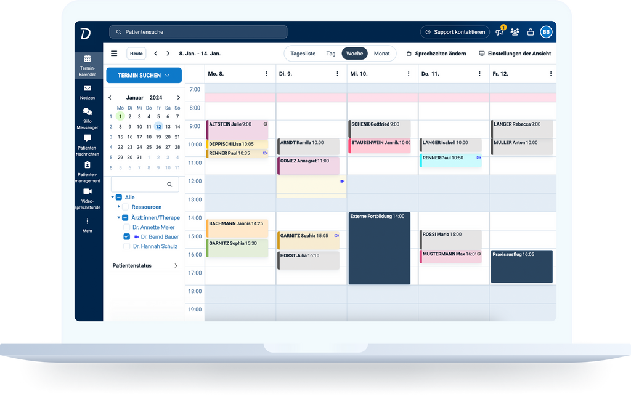Toggle the hamburger menu icon

tap(114, 54)
